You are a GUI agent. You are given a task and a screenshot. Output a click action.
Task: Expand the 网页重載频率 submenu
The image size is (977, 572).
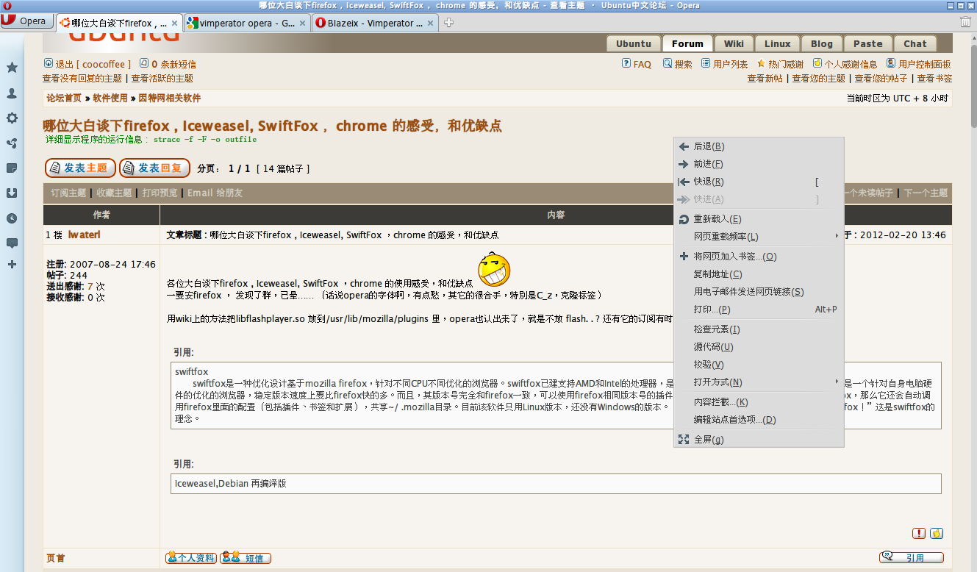(x=759, y=237)
